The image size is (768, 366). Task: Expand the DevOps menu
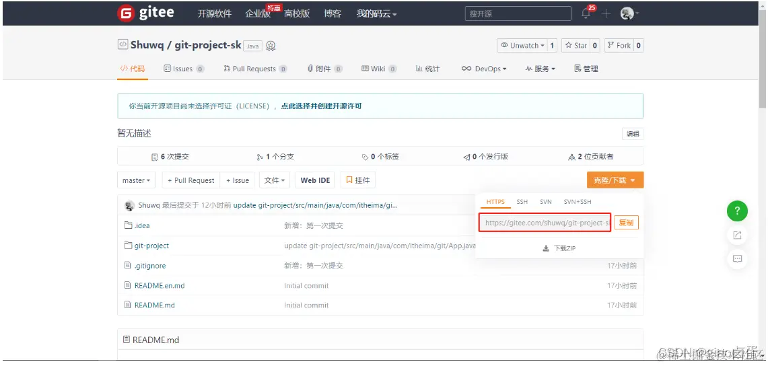pos(484,69)
